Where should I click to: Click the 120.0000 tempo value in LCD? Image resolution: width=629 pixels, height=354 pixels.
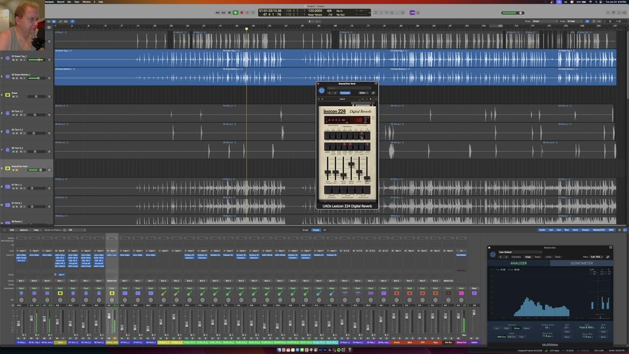pos(314,10)
